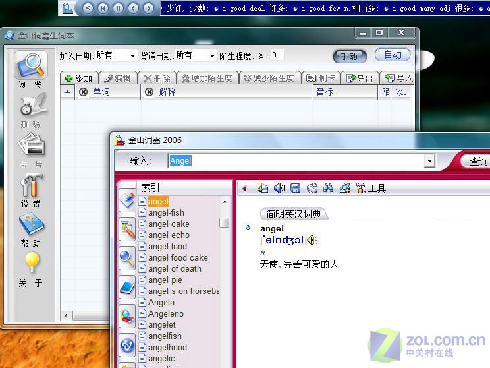Select angel in the index list
Viewport: 490px width, 368px height.
[x=158, y=202]
